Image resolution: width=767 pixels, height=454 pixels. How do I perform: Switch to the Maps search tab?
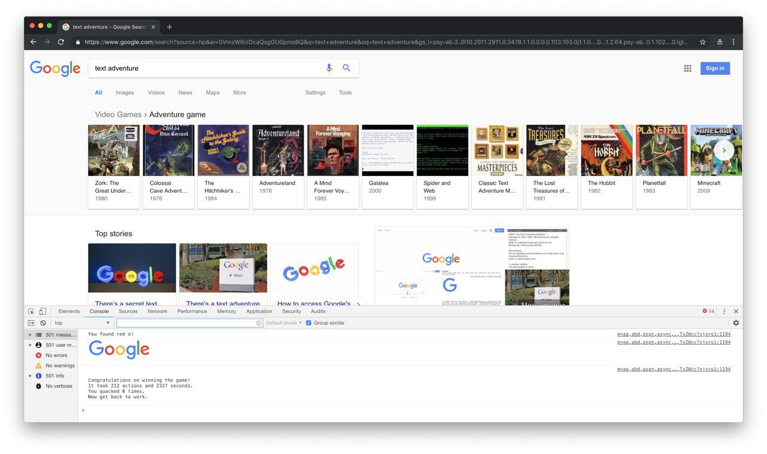[213, 93]
